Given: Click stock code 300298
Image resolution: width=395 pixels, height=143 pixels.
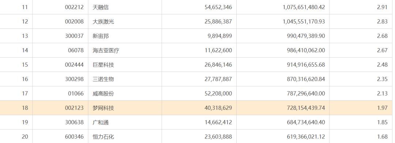Looking at the screenshot, I should point(74,79).
